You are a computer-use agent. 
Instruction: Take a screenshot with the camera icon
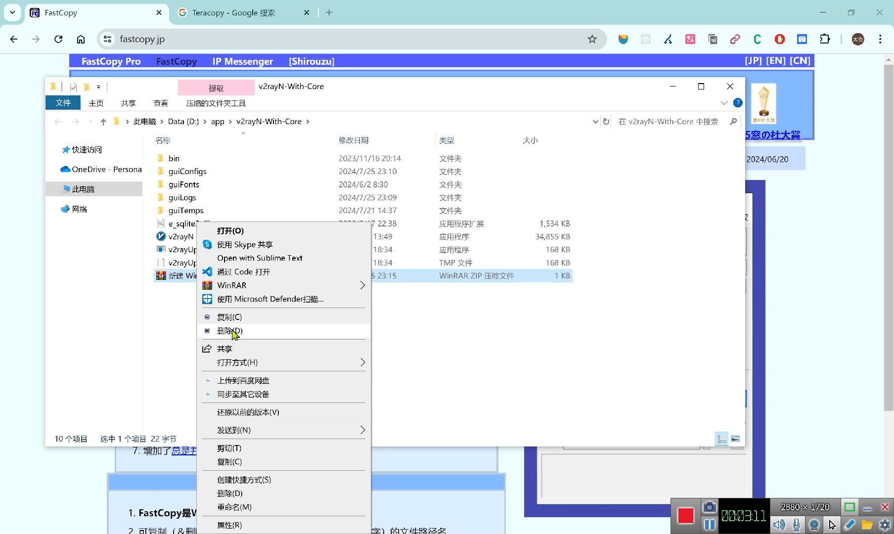[x=710, y=507]
